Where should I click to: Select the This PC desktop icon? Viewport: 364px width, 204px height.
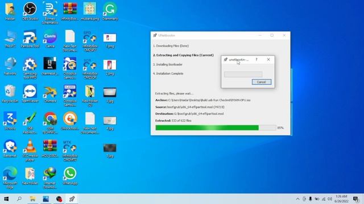coord(10,39)
